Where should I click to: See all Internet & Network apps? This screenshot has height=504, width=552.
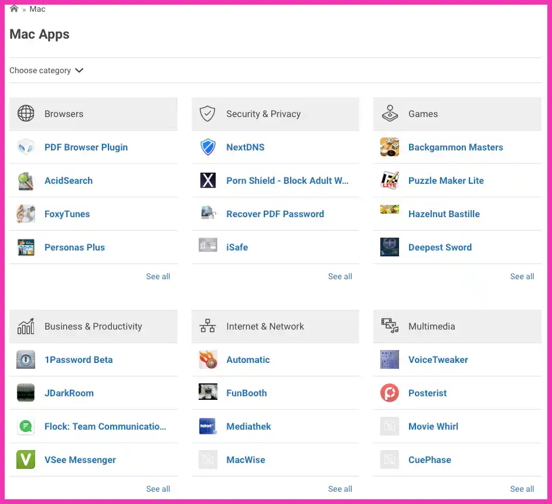point(340,489)
